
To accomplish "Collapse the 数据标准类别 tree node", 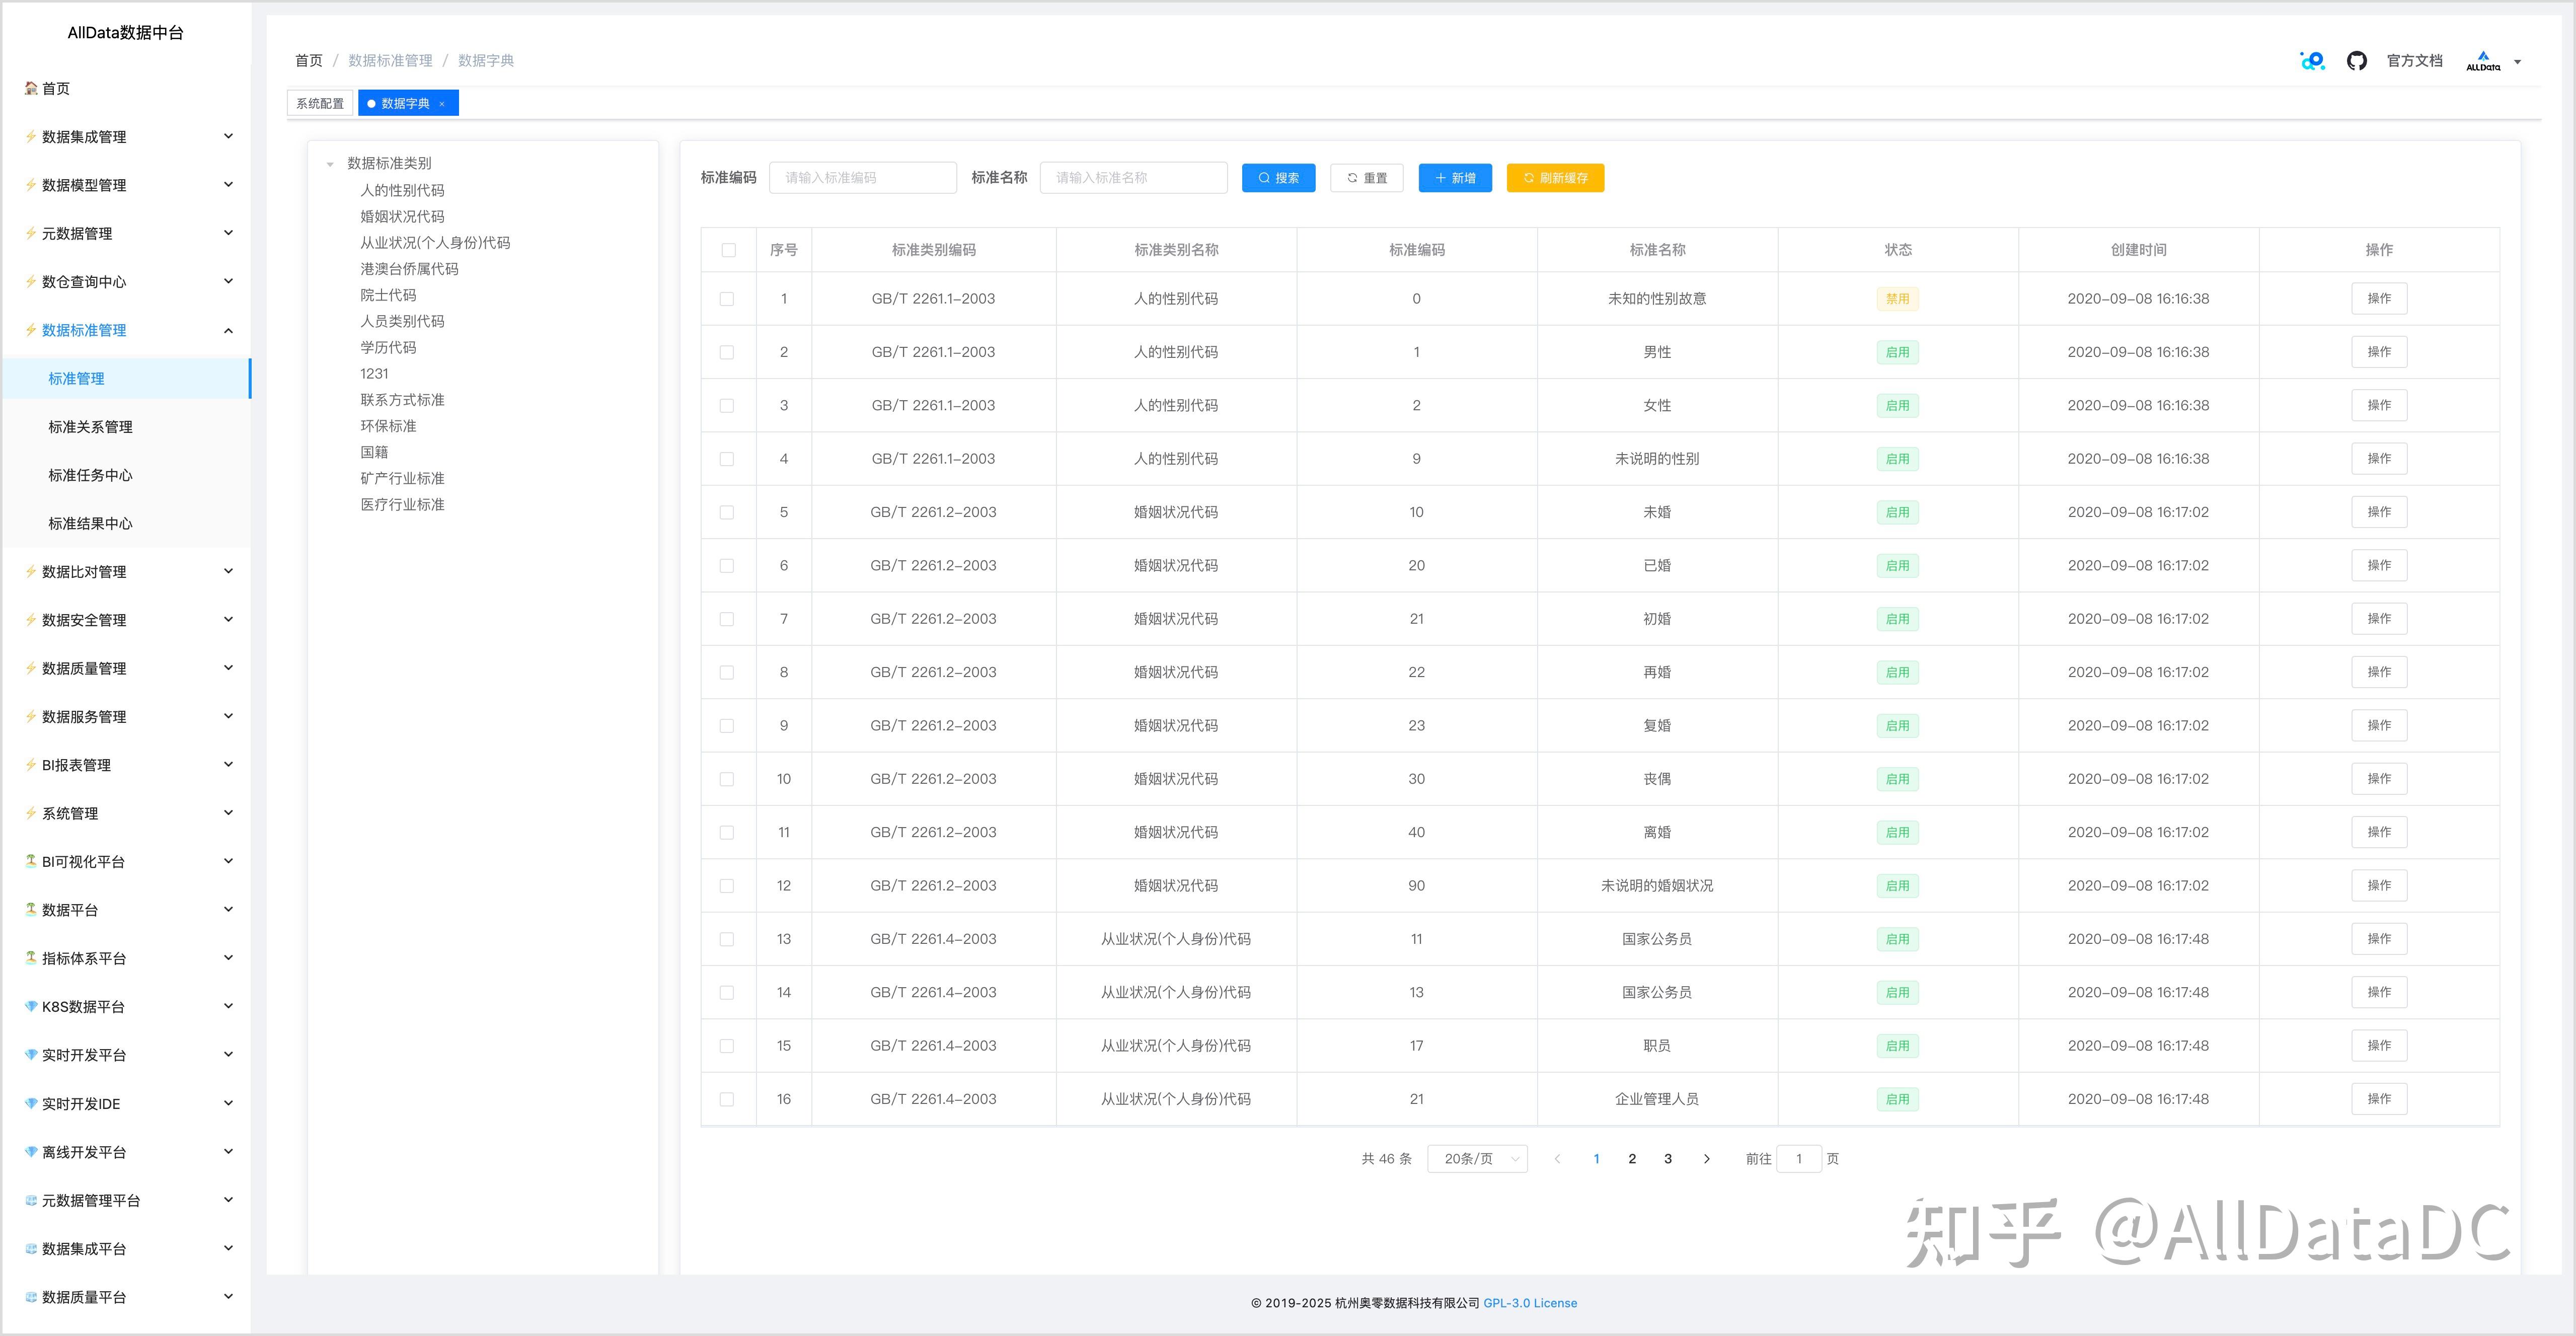I will 330,164.
